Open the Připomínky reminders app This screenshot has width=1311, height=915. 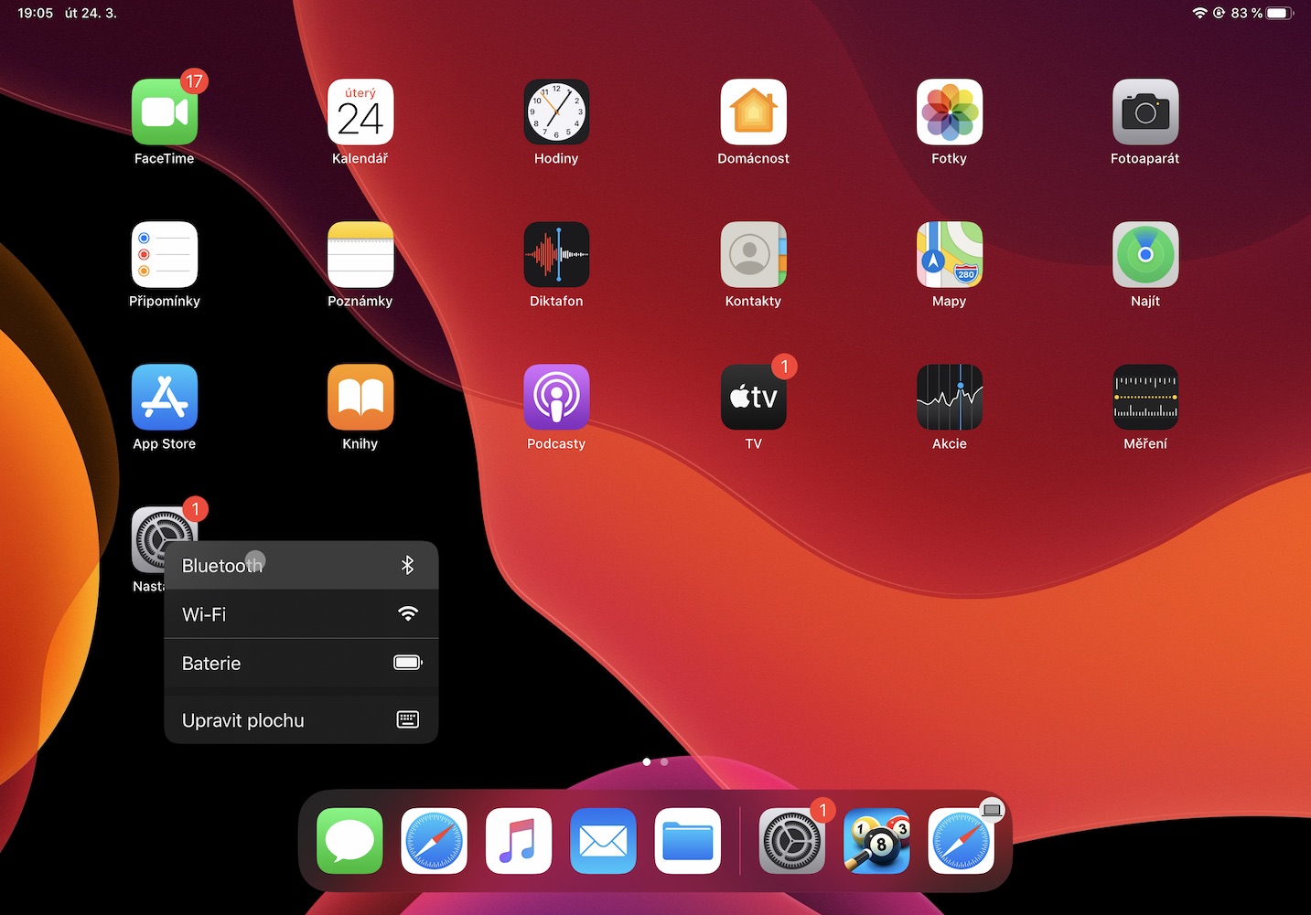coord(165,255)
